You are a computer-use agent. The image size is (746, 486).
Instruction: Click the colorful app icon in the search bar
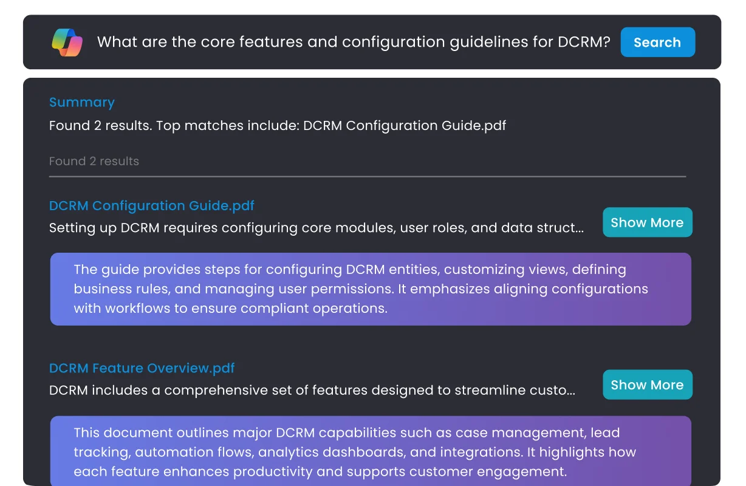click(x=66, y=42)
